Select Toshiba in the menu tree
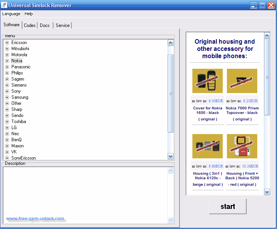 19,122
